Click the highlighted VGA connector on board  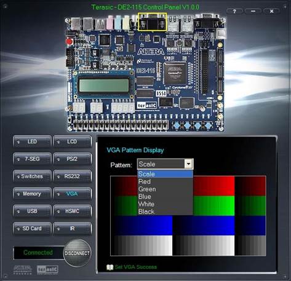pyautogui.click(x=152, y=22)
